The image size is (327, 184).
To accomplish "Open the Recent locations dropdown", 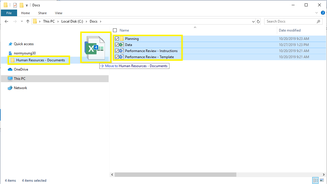I will pyautogui.click(x=22, y=21).
